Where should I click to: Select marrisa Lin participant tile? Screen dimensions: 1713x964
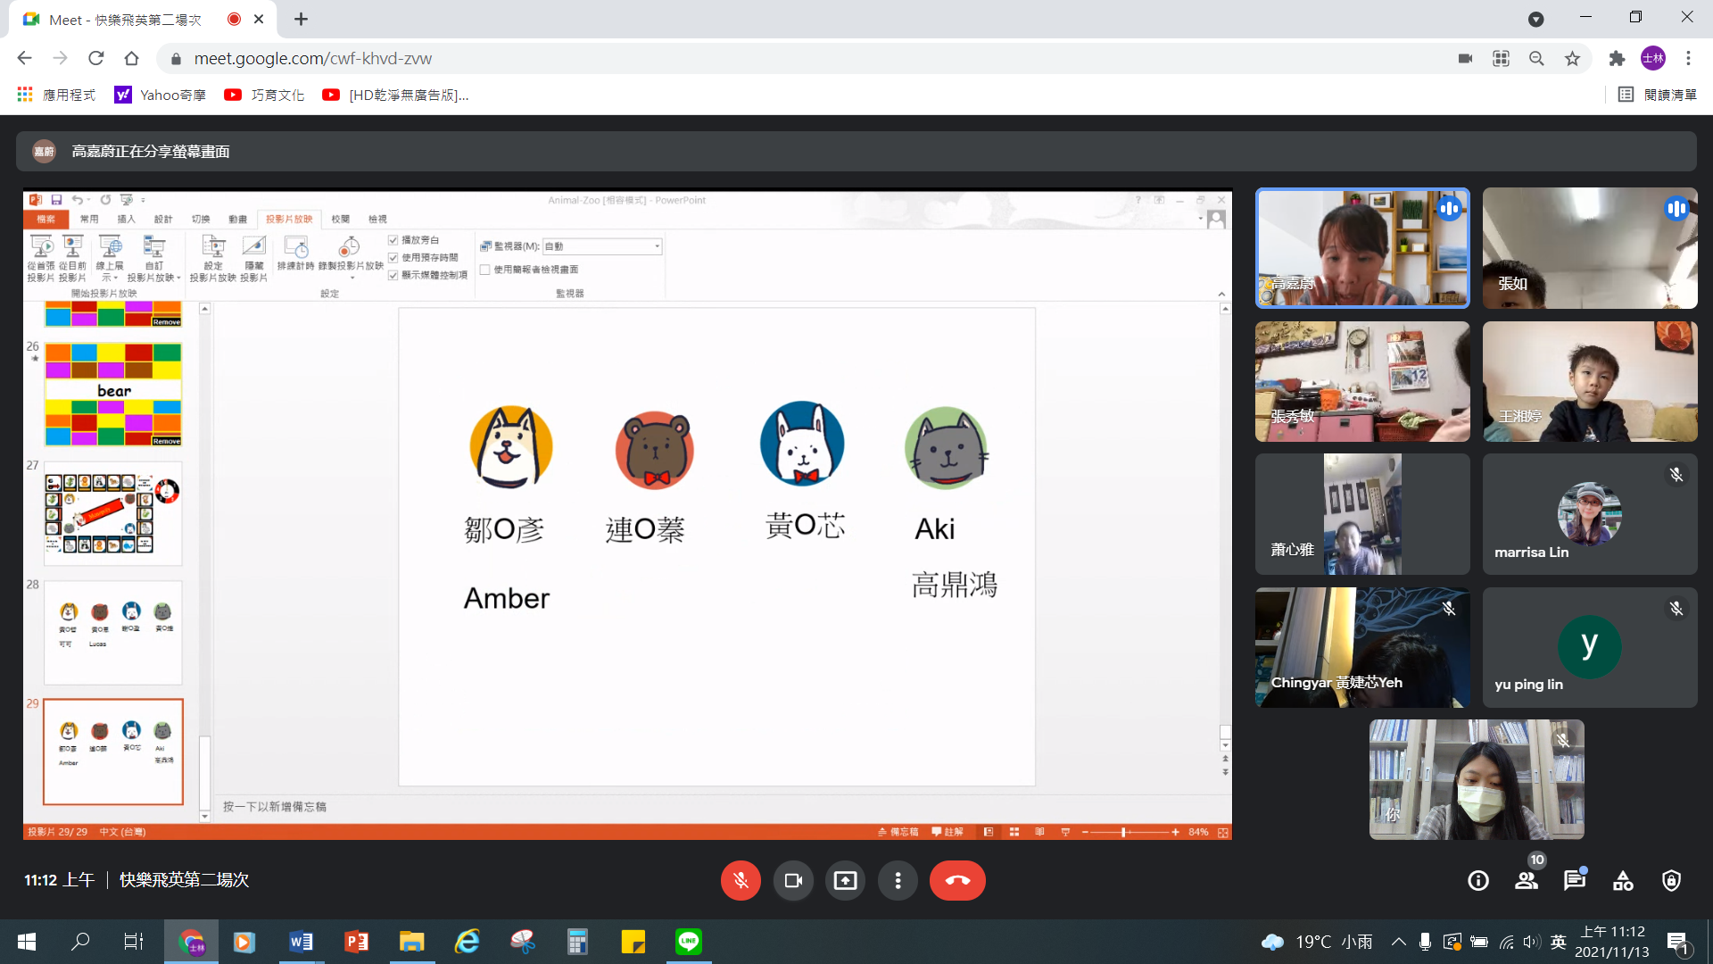coord(1590,514)
